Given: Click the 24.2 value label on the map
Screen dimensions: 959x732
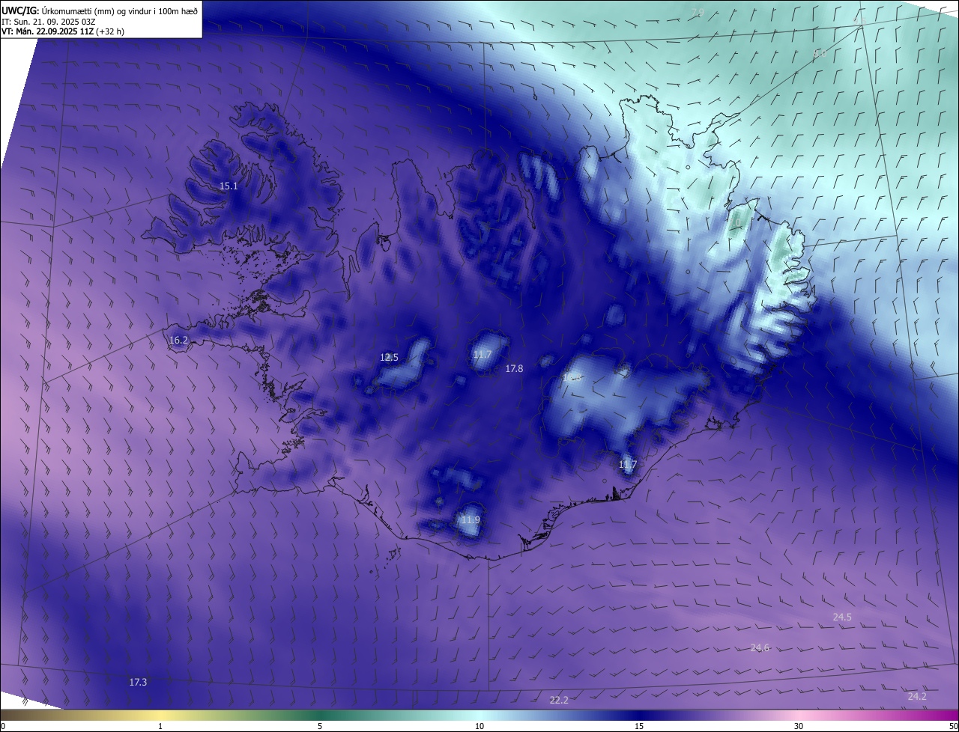Looking at the screenshot, I should tap(917, 697).
